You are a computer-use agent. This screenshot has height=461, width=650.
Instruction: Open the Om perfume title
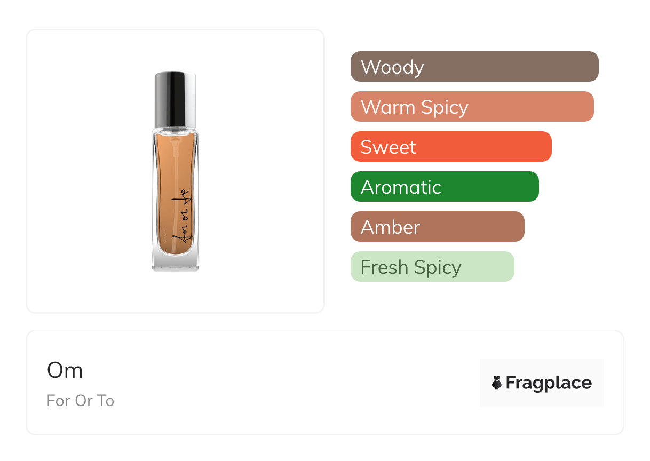click(65, 370)
